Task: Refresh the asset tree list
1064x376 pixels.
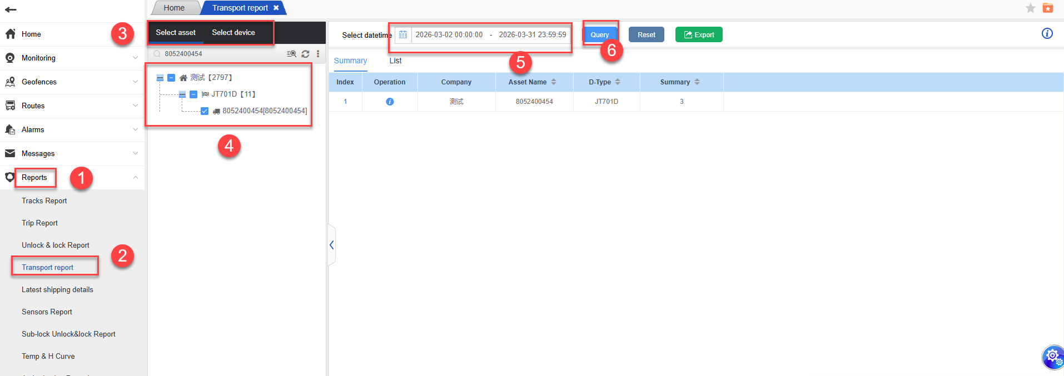Action: 305,54
